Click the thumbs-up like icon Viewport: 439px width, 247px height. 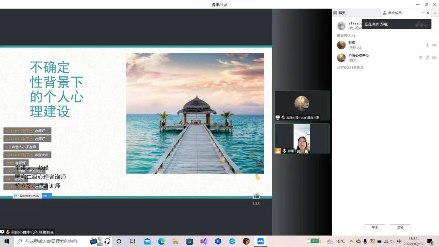[x=257, y=196]
